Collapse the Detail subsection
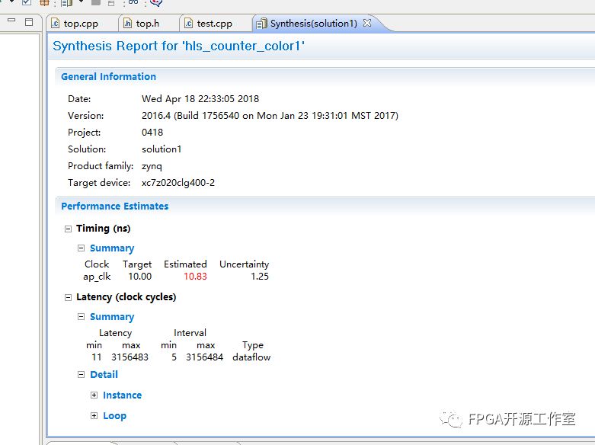595x445 pixels. coord(82,375)
